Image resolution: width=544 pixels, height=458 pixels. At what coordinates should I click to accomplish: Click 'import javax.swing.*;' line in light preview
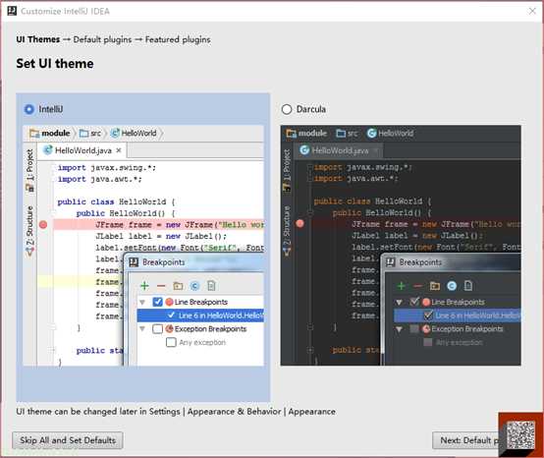[x=107, y=168]
